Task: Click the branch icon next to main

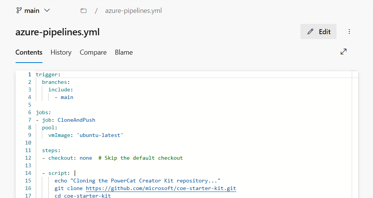Action: pos(19,11)
